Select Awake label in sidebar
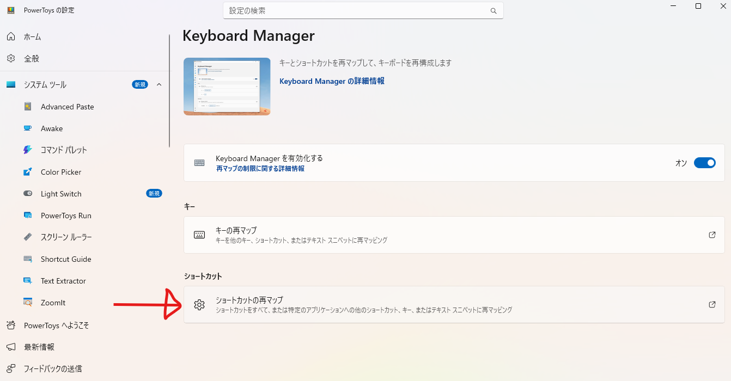Screen dimensions: 731x381 coord(52,128)
